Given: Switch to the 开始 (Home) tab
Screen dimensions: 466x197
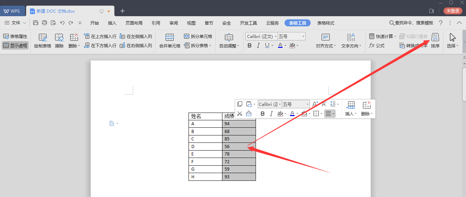Looking at the screenshot, I should pyautogui.click(x=95, y=23).
